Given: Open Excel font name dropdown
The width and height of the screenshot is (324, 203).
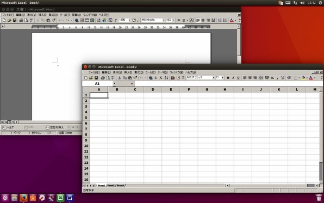Looking at the screenshot, I should 214,78.
